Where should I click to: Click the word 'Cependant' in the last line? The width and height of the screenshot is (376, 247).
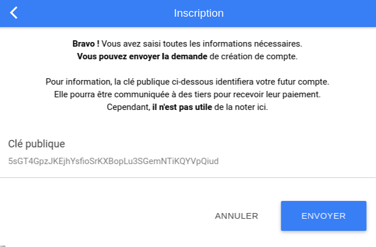point(128,107)
